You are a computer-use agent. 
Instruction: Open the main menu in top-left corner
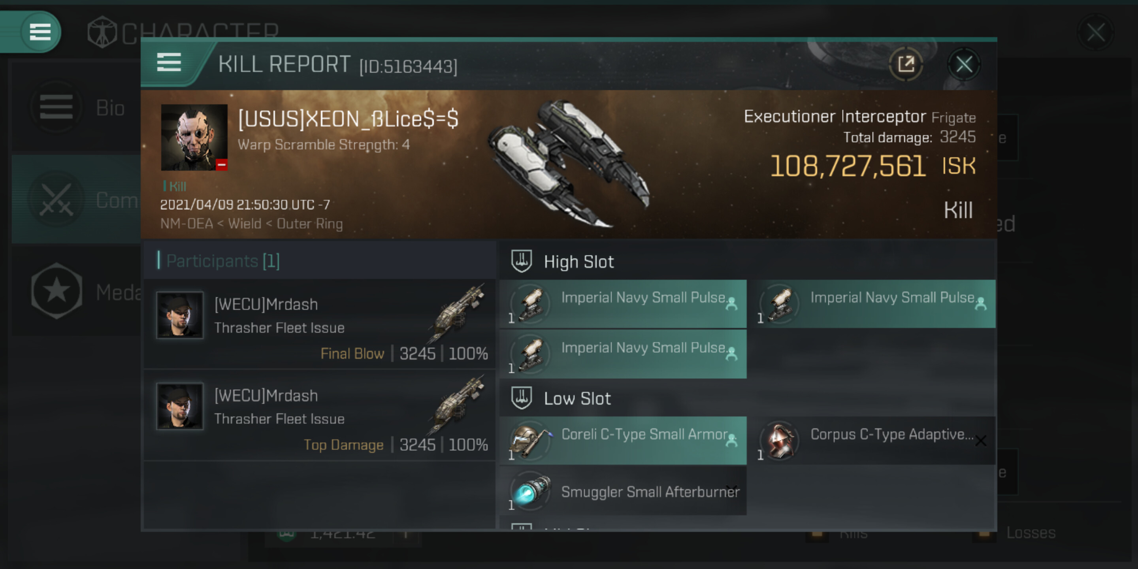click(x=40, y=32)
